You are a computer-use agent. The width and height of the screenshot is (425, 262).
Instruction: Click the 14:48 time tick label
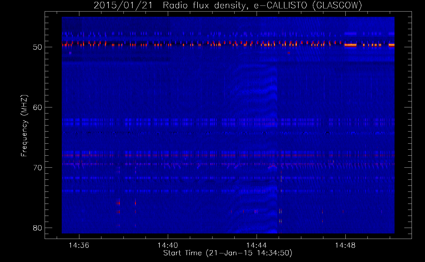pyautogui.click(x=345, y=245)
